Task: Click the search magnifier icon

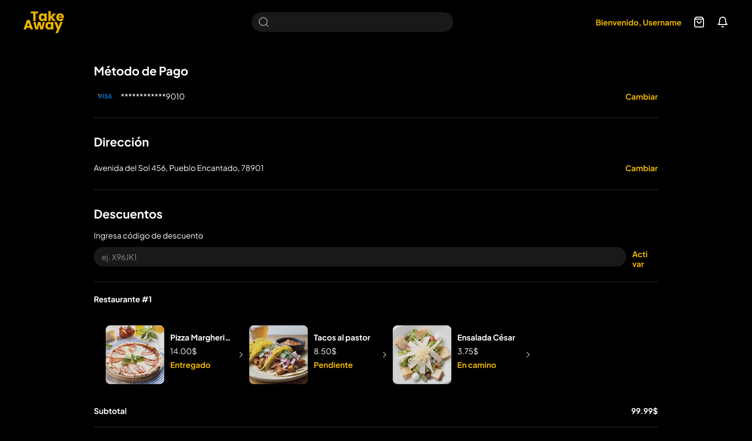Action: (264, 22)
